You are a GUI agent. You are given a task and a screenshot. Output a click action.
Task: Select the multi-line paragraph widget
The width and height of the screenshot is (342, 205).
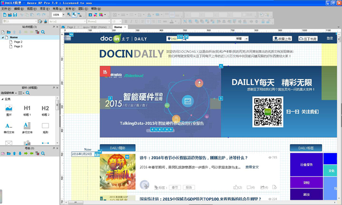27,128
